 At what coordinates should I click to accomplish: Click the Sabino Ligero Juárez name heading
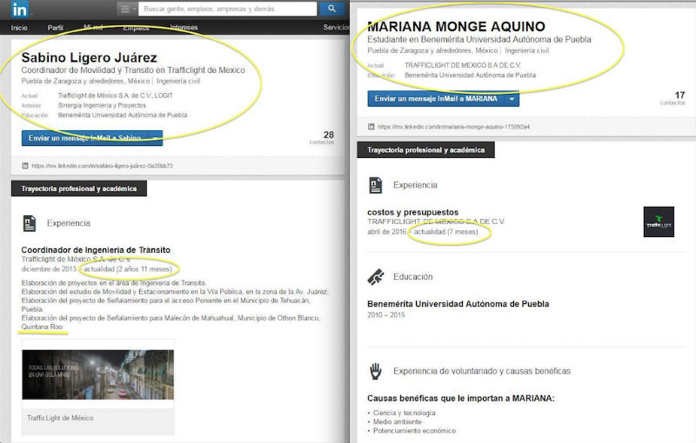tap(90, 57)
